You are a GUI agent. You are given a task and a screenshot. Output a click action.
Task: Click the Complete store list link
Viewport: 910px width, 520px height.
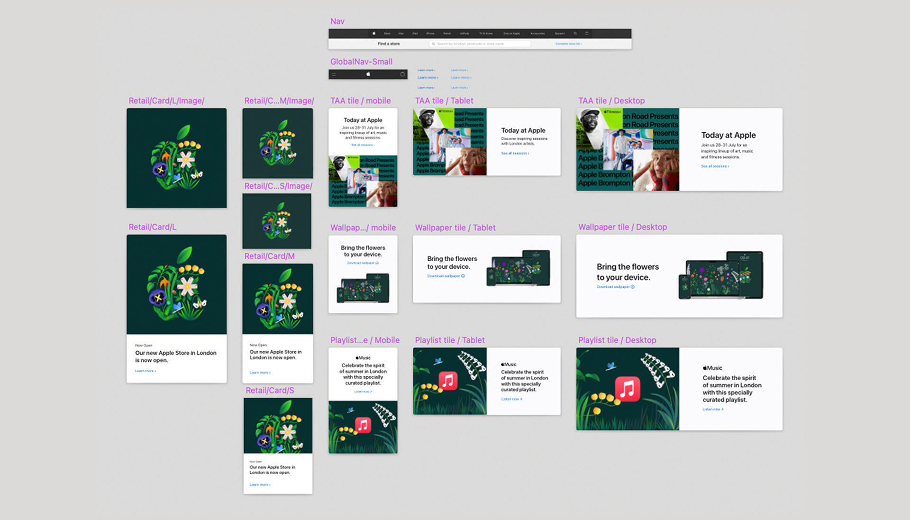[x=569, y=44]
